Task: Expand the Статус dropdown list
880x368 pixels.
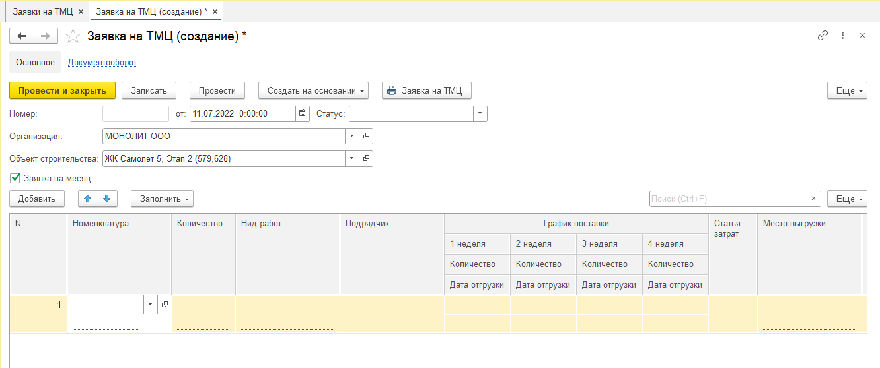Action: (x=480, y=113)
